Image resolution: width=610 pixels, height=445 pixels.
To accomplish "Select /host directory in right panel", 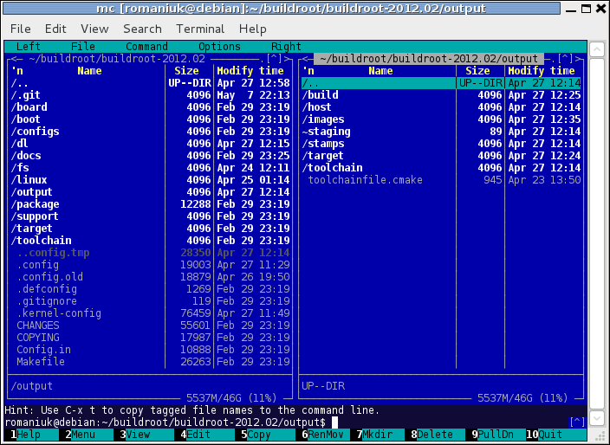I will [441, 106].
